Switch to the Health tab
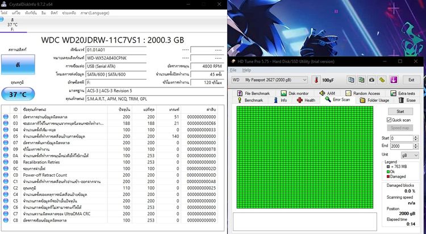Viewport: 426px width, 234px height. 306,101
